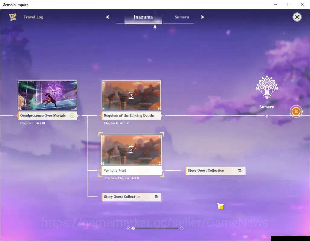Open Omnipresence Over Mortals thumbnail
Image resolution: width=310 pixels, height=241 pixels.
(47, 95)
